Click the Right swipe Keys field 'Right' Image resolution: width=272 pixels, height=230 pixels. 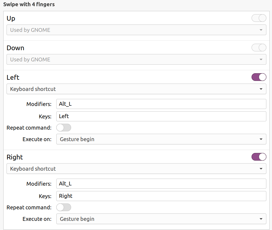(x=161, y=196)
